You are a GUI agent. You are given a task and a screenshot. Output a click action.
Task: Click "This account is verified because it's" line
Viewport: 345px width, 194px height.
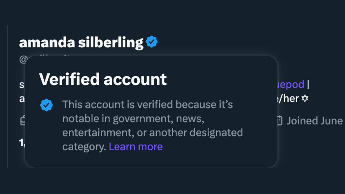click(x=147, y=105)
